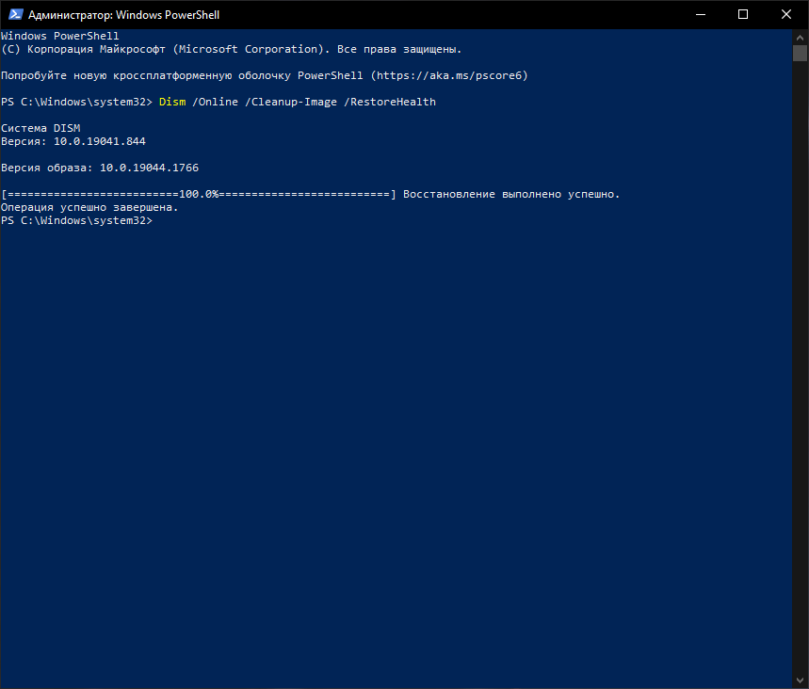Click 'Восстановление выполнено успешно.' message
This screenshot has height=689, width=809.
click(x=511, y=195)
